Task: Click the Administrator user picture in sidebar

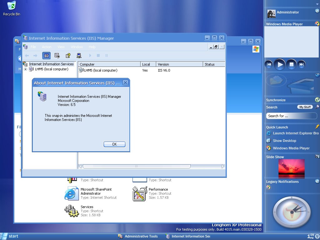Action: coord(272,14)
